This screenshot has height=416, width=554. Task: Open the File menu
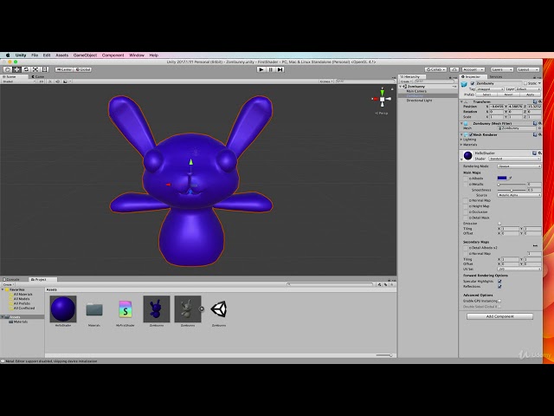tap(35, 55)
